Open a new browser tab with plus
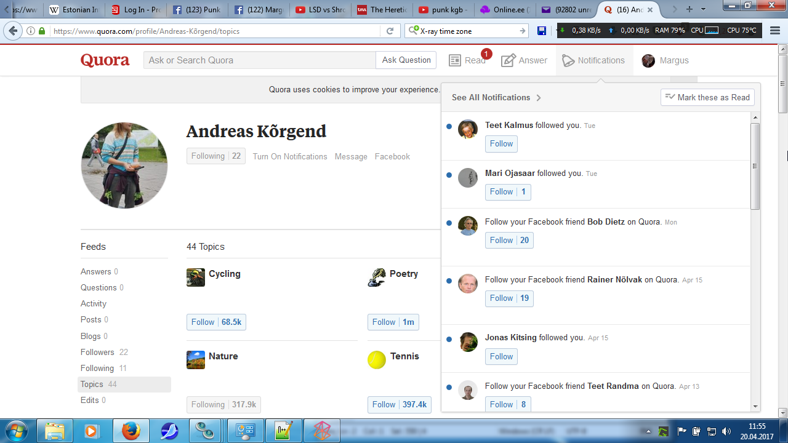This screenshot has height=443, width=788. click(689, 9)
